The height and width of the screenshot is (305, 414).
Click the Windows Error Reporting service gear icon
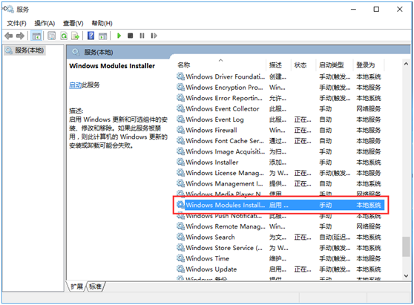[180, 98]
